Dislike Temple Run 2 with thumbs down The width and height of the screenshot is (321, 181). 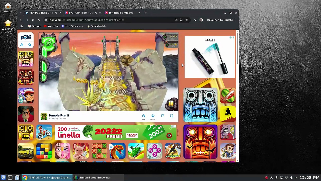(153, 116)
